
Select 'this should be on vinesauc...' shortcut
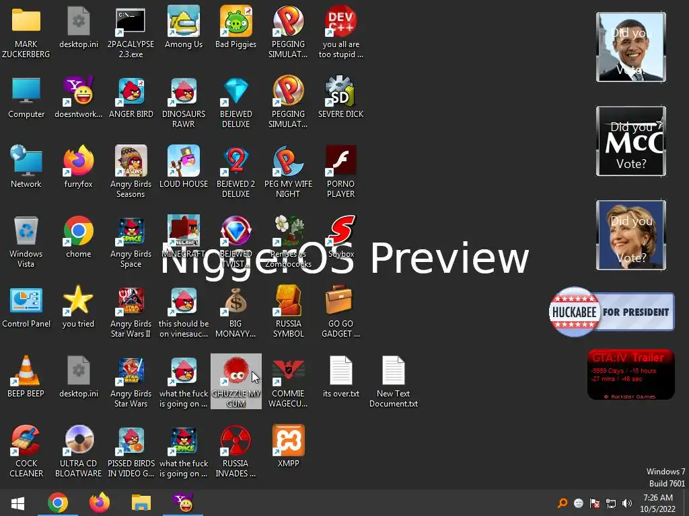184,301
